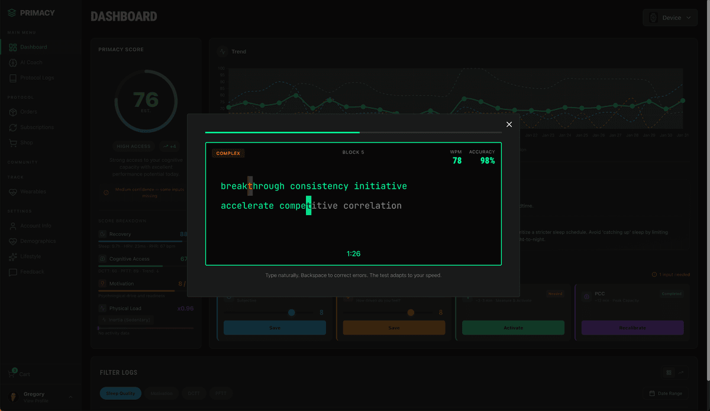This screenshot has height=411, width=710.
Task: Click the Physical Load breakdown icon
Action: click(x=103, y=309)
